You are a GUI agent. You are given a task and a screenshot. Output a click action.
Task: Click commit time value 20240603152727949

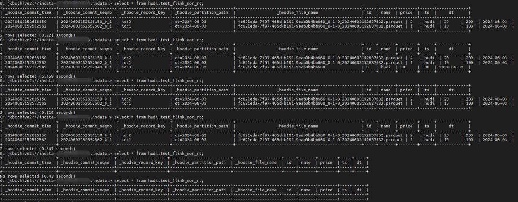coord(25,67)
